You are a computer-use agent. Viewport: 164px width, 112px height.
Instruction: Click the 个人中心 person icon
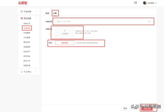click(x=22, y=72)
